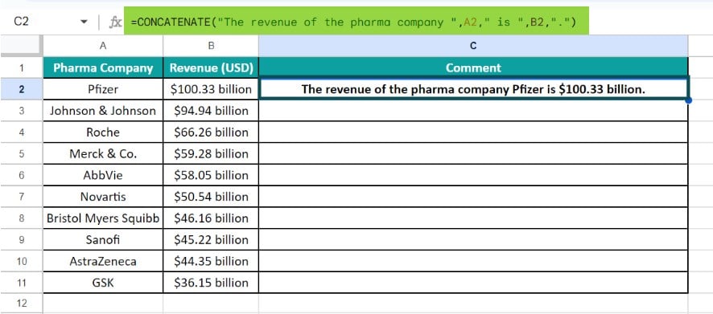The image size is (713, 314).
Task: Select the $66.26 billion cell
Action: coord(211,133)
